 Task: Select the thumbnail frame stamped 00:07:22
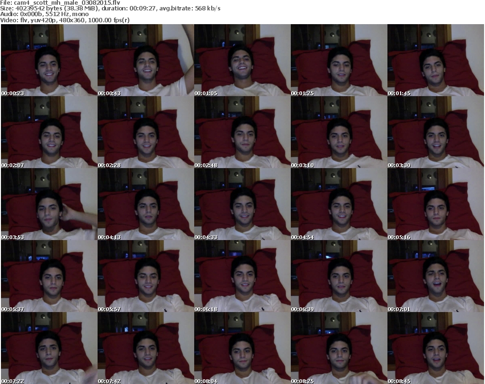coord(49,348)
